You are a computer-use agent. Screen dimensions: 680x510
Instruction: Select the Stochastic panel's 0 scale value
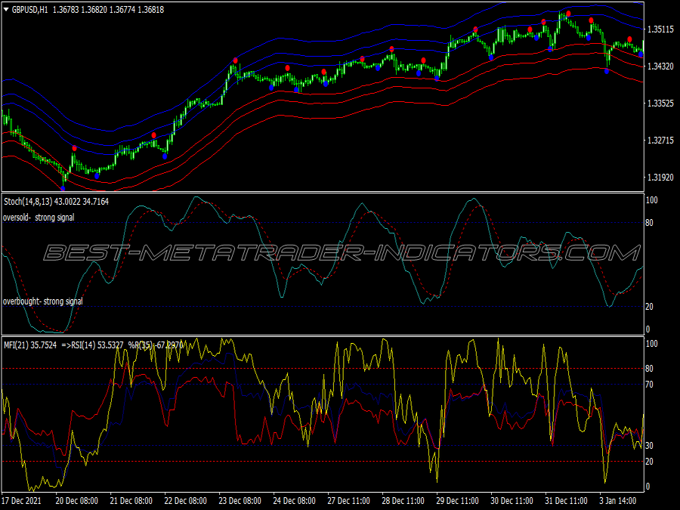point(648,329)
